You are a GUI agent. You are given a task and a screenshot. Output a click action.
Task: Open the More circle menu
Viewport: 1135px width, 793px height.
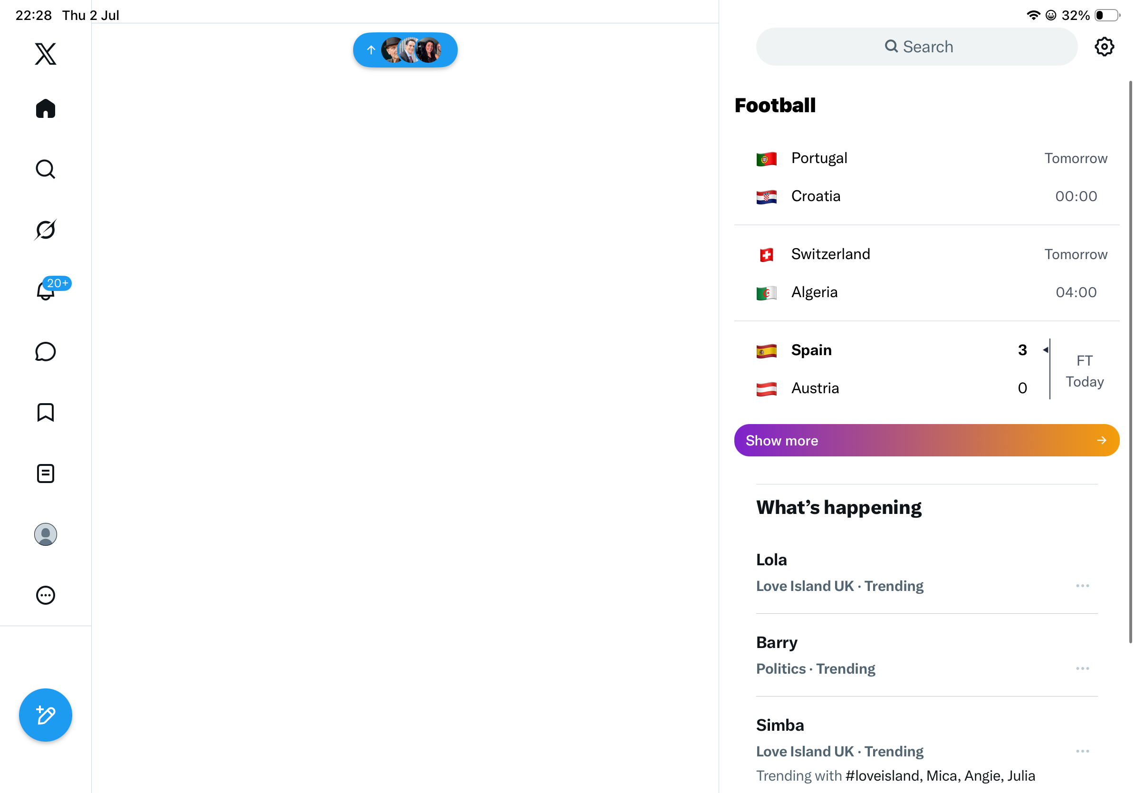[x=46, y=595]
